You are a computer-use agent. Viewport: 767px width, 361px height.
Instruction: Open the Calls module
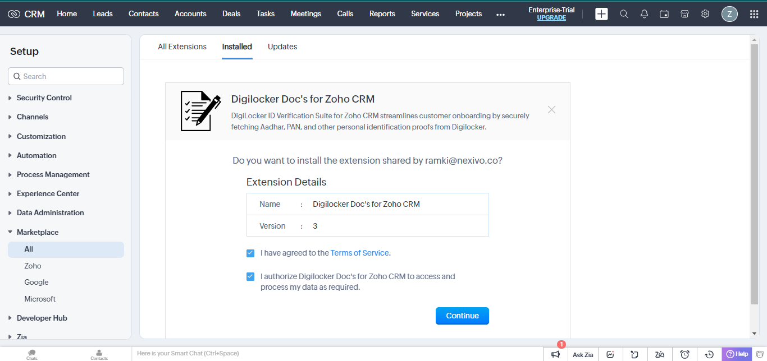click(x=345, y=14)
